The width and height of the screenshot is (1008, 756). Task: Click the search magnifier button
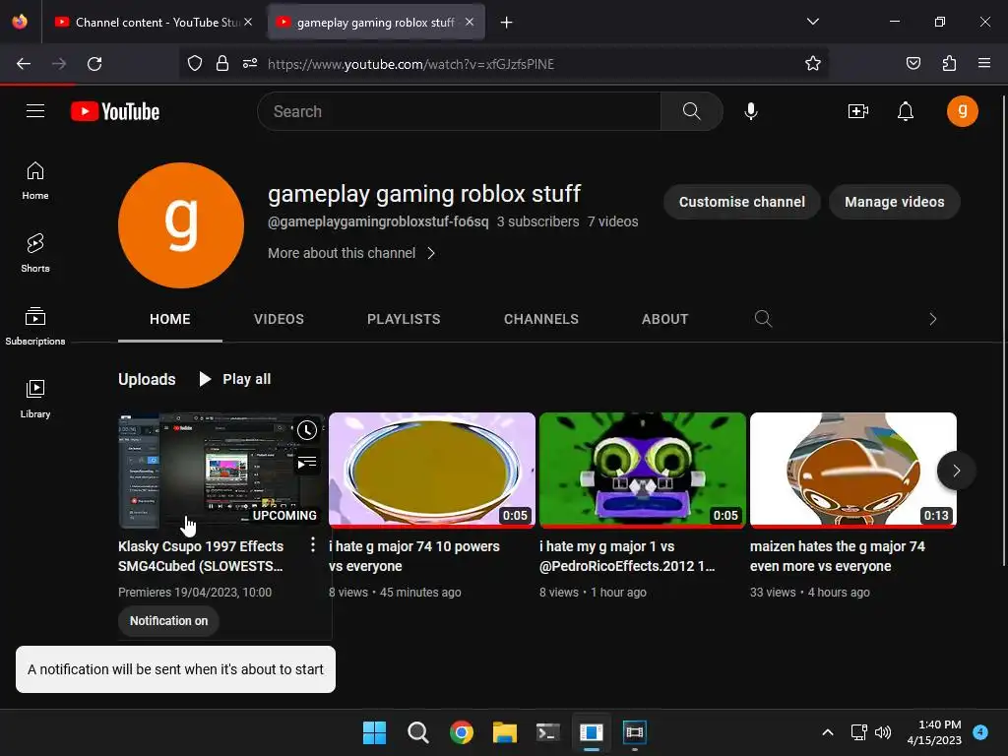click(691, 111)
